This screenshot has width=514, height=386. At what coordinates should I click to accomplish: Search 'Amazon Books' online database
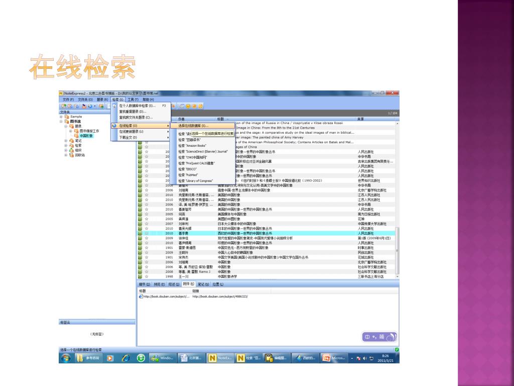click(x=202, y=146)
